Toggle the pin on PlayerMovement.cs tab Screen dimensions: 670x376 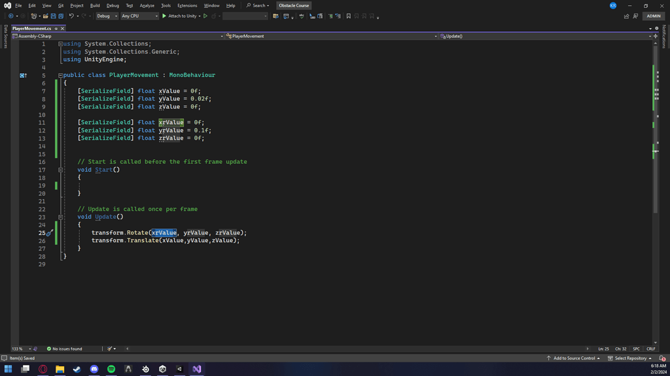tap(56, 29)
